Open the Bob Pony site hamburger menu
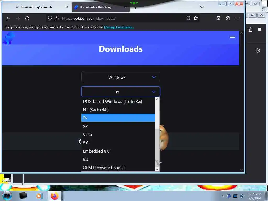This screenshot has height=201, width=268. (232, 37)
